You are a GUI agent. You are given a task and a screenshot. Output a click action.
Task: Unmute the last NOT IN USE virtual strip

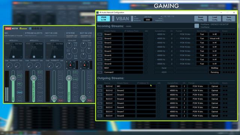[x=90, y=101]
